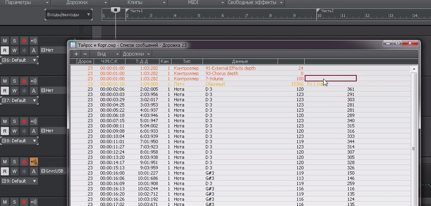The image size is (431, 206).
Task: Click the Часть2 marker on the timeline
Action: point(326,11)
